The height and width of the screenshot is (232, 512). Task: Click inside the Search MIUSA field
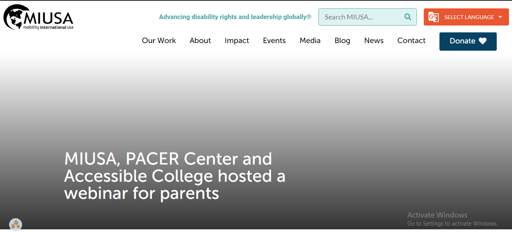(x=359, y=17)
